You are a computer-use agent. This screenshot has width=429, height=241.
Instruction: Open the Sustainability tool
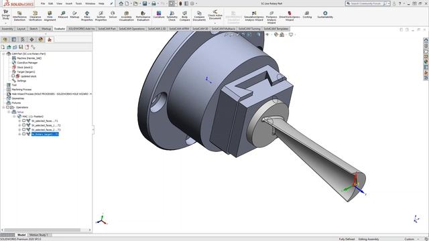coord(325,15)
